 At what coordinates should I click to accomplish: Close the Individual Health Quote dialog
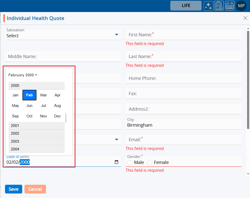(245, 18)
